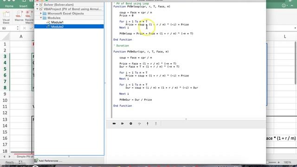297x167 pixels.
Task: Switch to the Home ribbon tab
Action: tap(9, 6)
